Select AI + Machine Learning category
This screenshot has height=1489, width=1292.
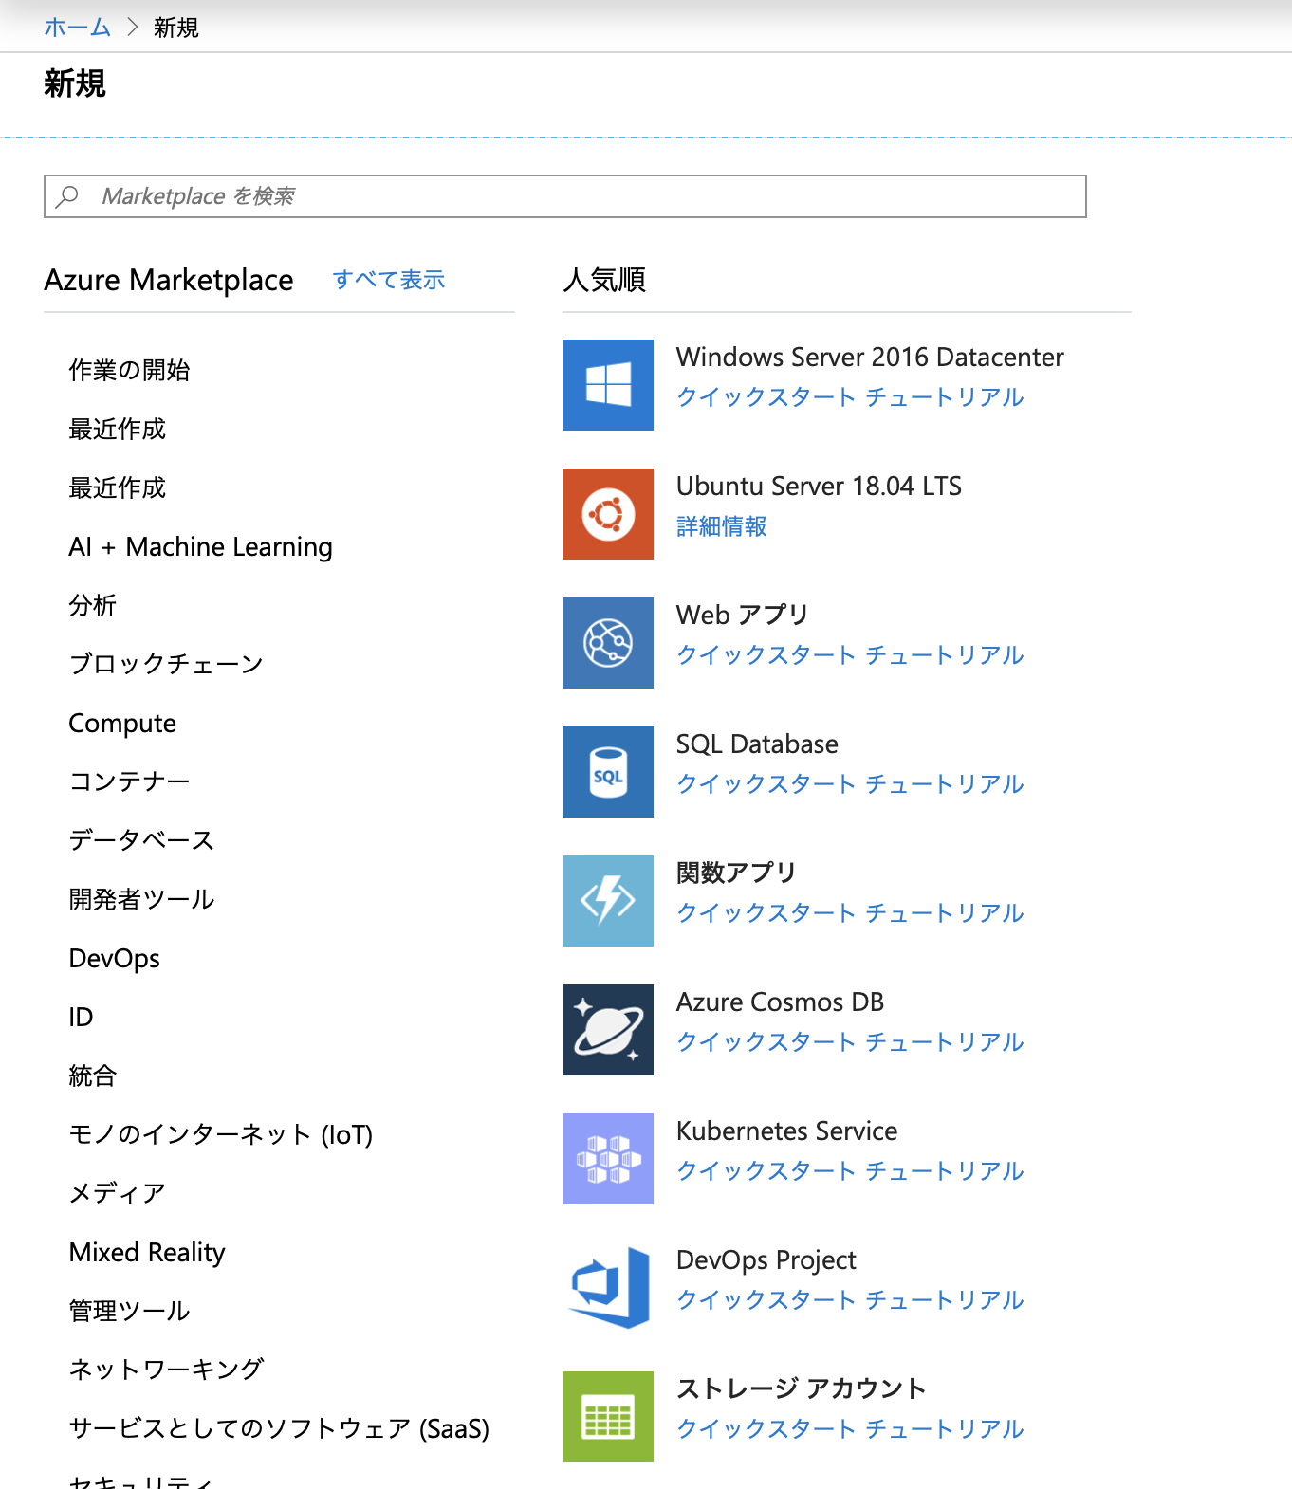point(201,547)
